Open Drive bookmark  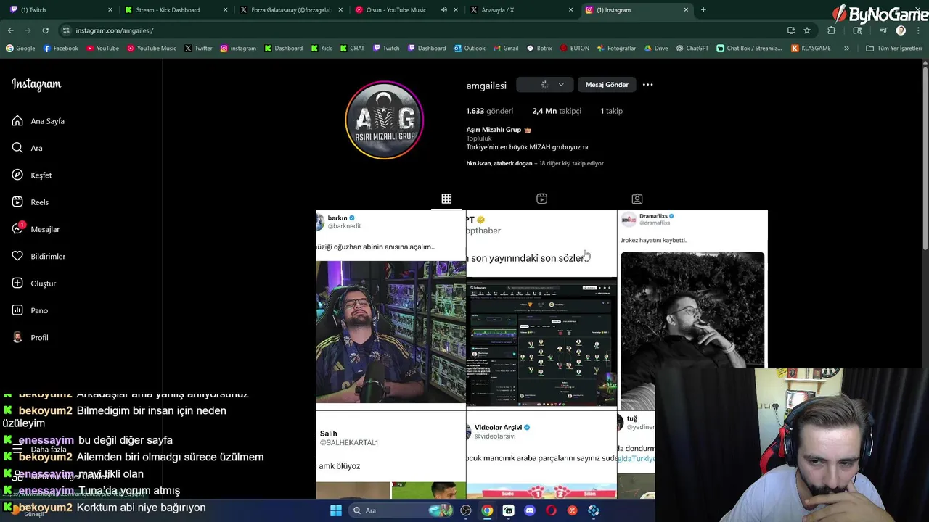655,49
